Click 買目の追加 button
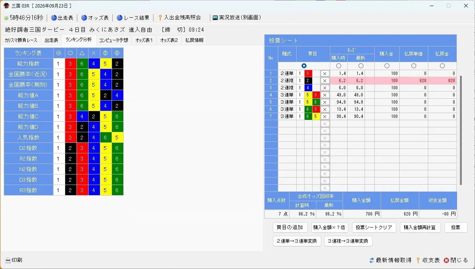The height and width of the screenshot is (269, 475). pyautogui.click(x=290, y=228)
